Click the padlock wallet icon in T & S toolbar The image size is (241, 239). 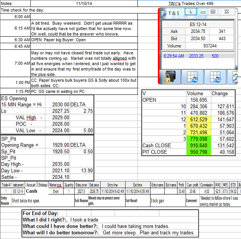[x=170, y=77]
